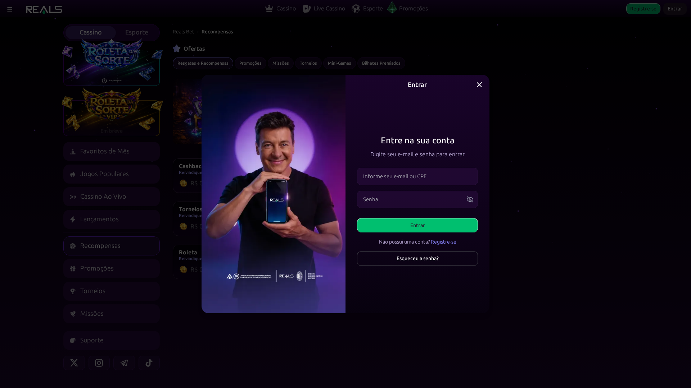Select Resgates e Recompensas tab
691x388 pixels.
coord(203,63)
